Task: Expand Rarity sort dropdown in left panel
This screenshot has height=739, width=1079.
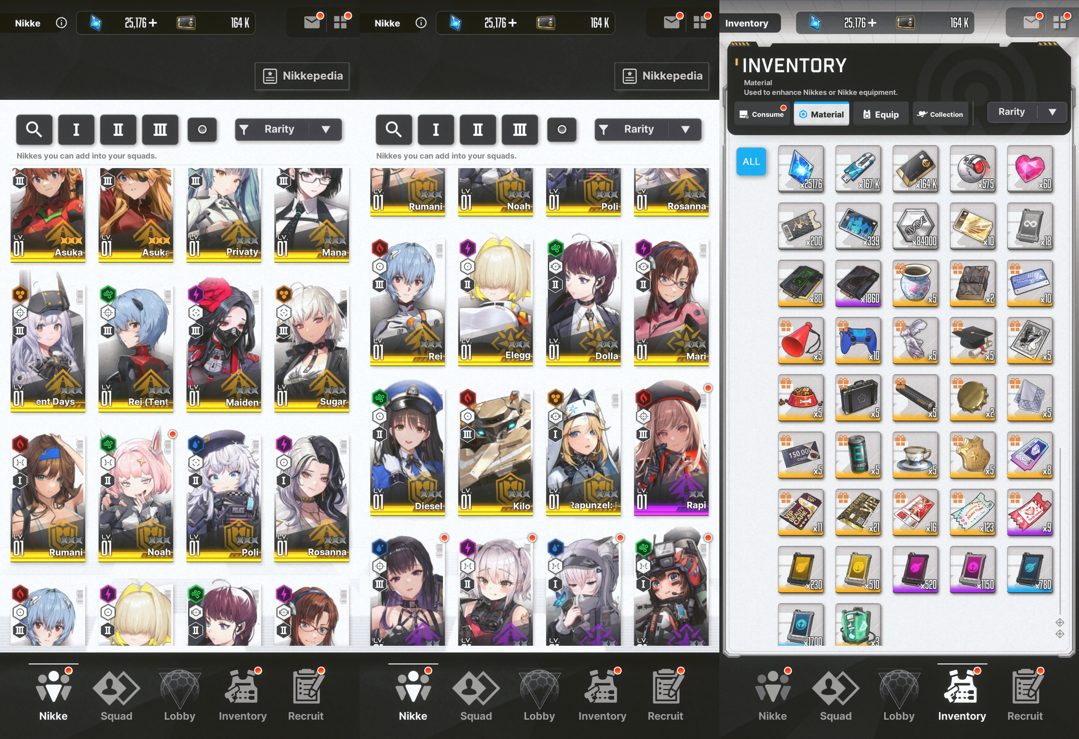Action: 288,129
